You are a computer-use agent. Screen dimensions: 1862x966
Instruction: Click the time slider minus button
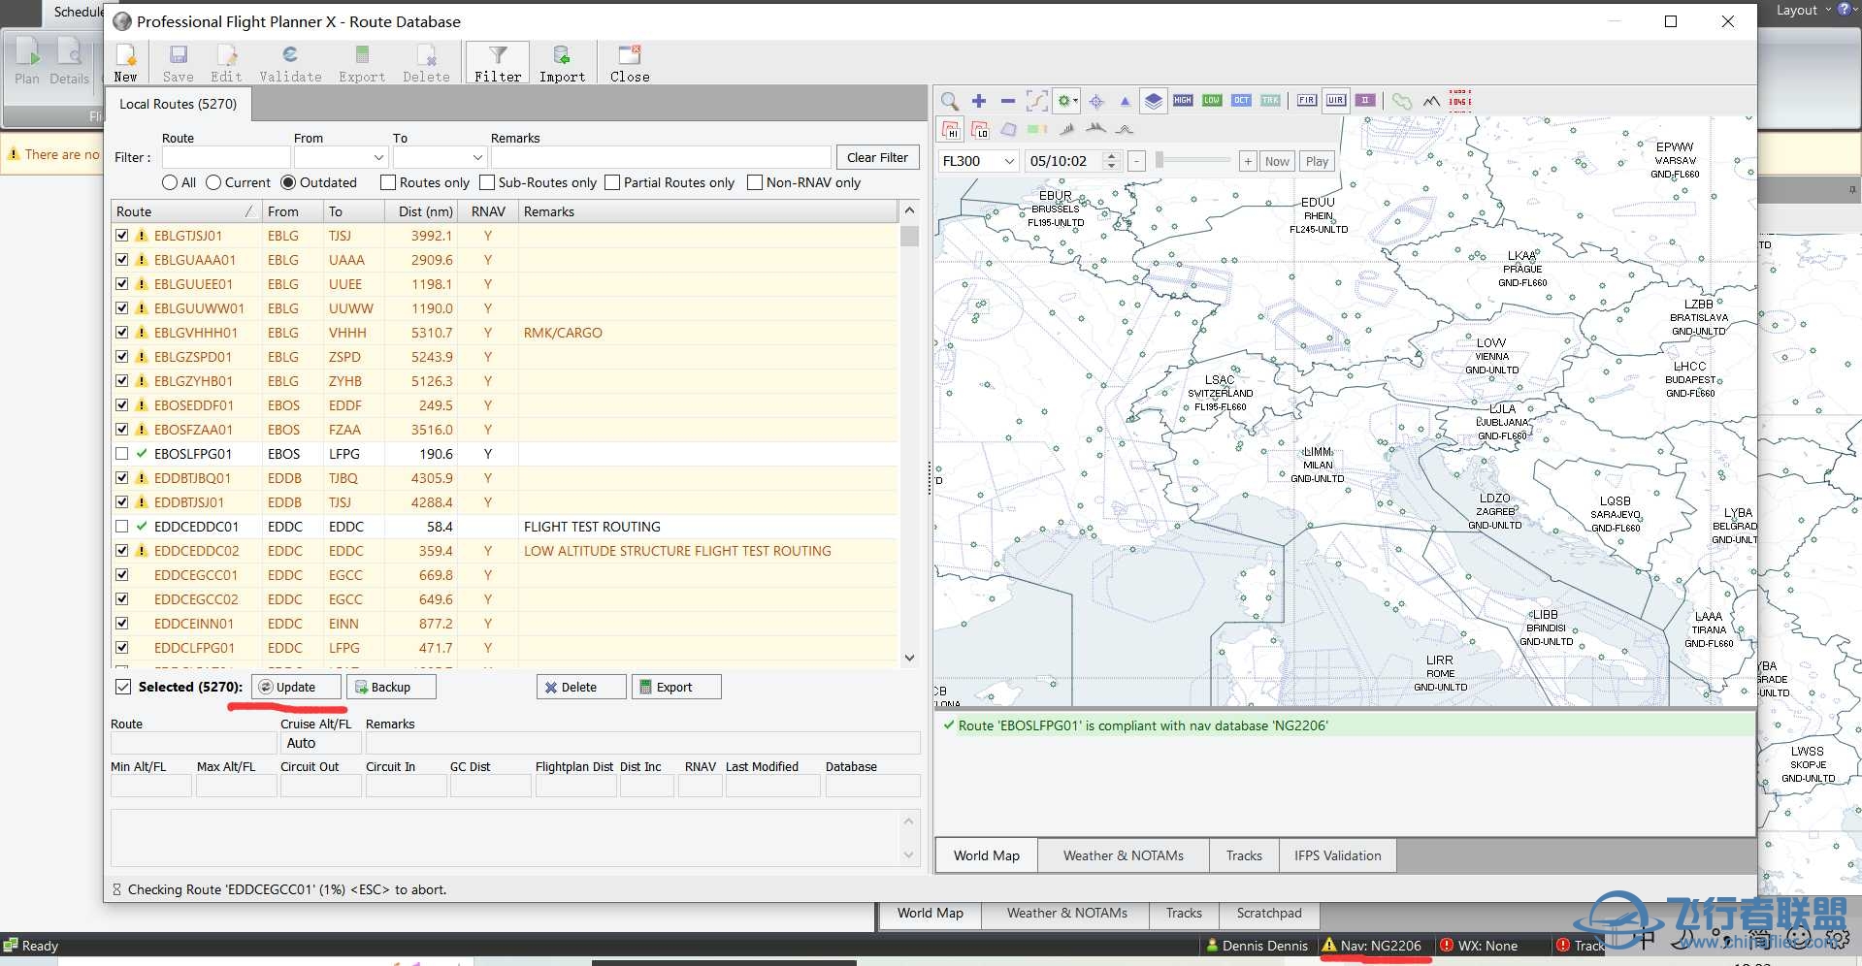pos(1137,161)
